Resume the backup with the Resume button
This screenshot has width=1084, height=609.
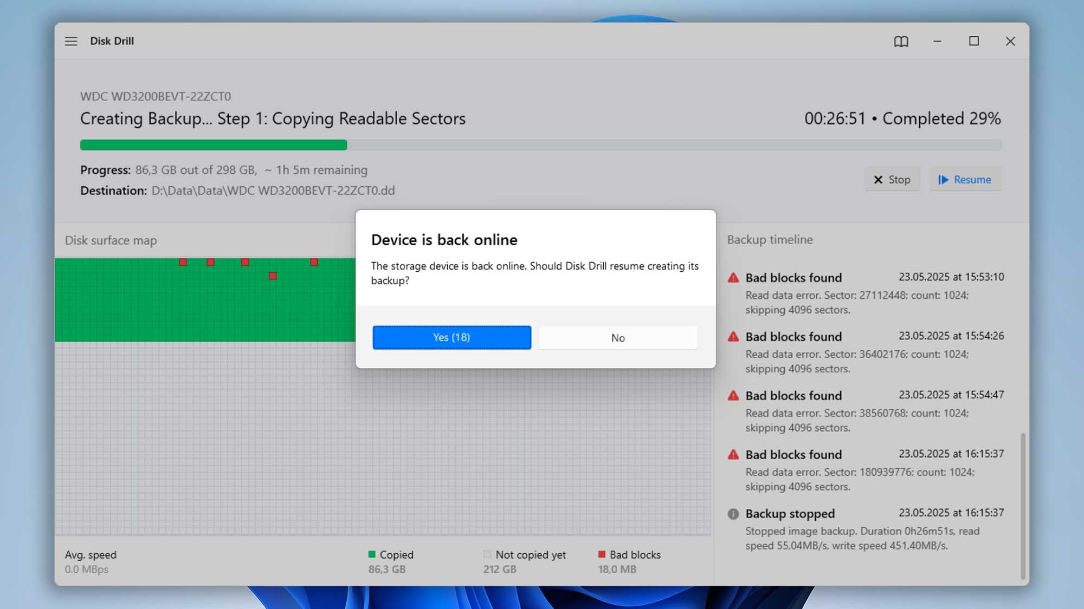click(965, 179)
